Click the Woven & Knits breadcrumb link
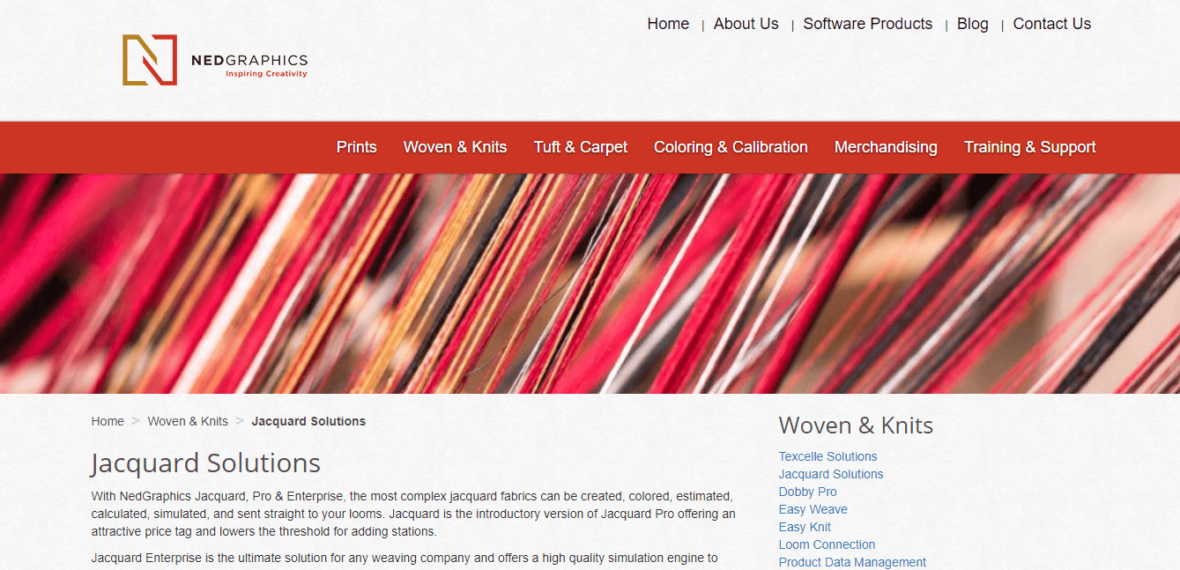This screenshot has height=570, width=1180. tap(188, 421)
